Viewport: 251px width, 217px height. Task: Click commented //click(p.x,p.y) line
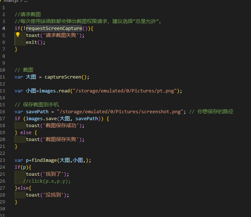47,181
